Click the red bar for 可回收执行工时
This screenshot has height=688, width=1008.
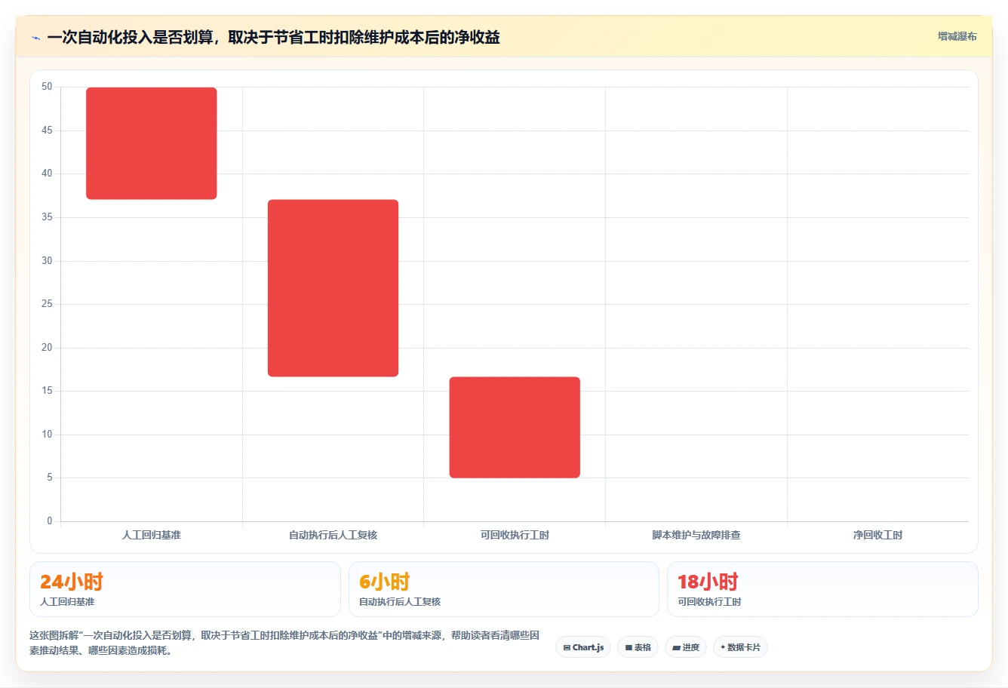[515, 428]
